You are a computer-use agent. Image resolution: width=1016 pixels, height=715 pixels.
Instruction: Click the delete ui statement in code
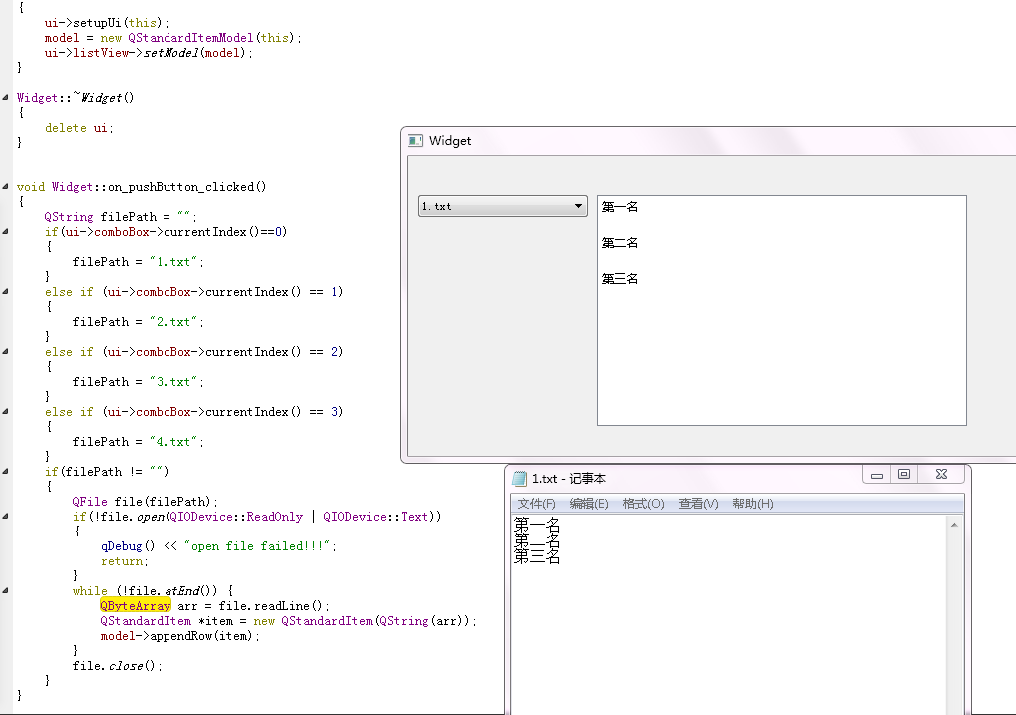point(79,128)
